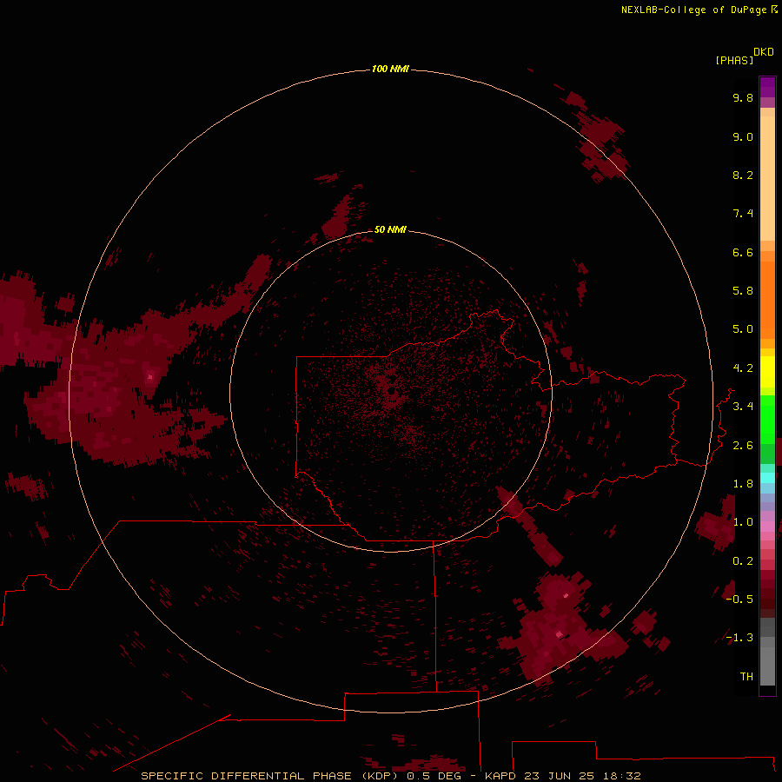Click the 1.8 value on color scale

743,484
